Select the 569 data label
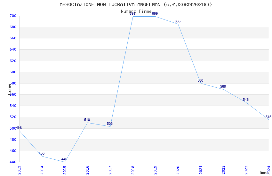This screenshot has height=176, width=272. (x=223, y=86)
